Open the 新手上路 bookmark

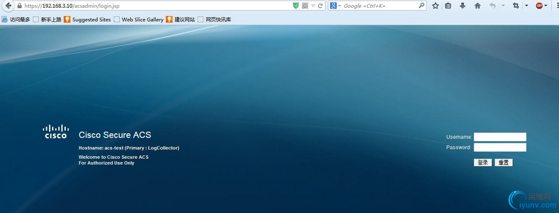[47, 20]
